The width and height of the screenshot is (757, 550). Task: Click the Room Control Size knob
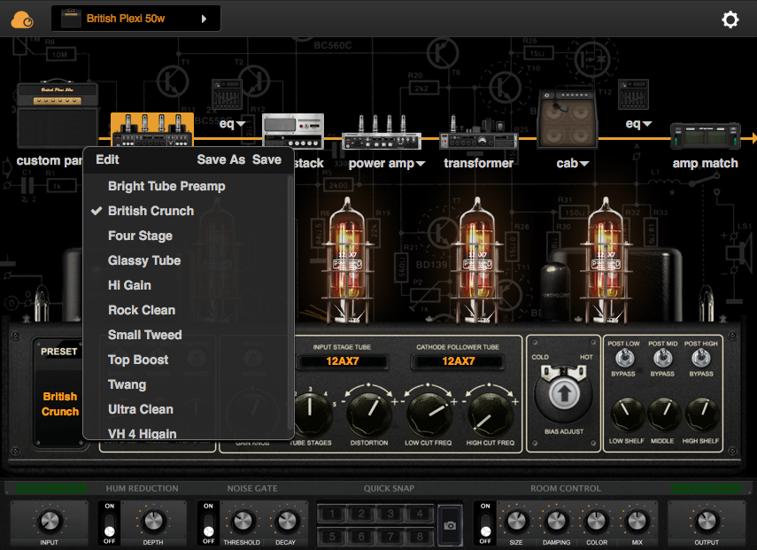[x=516, y=521]
